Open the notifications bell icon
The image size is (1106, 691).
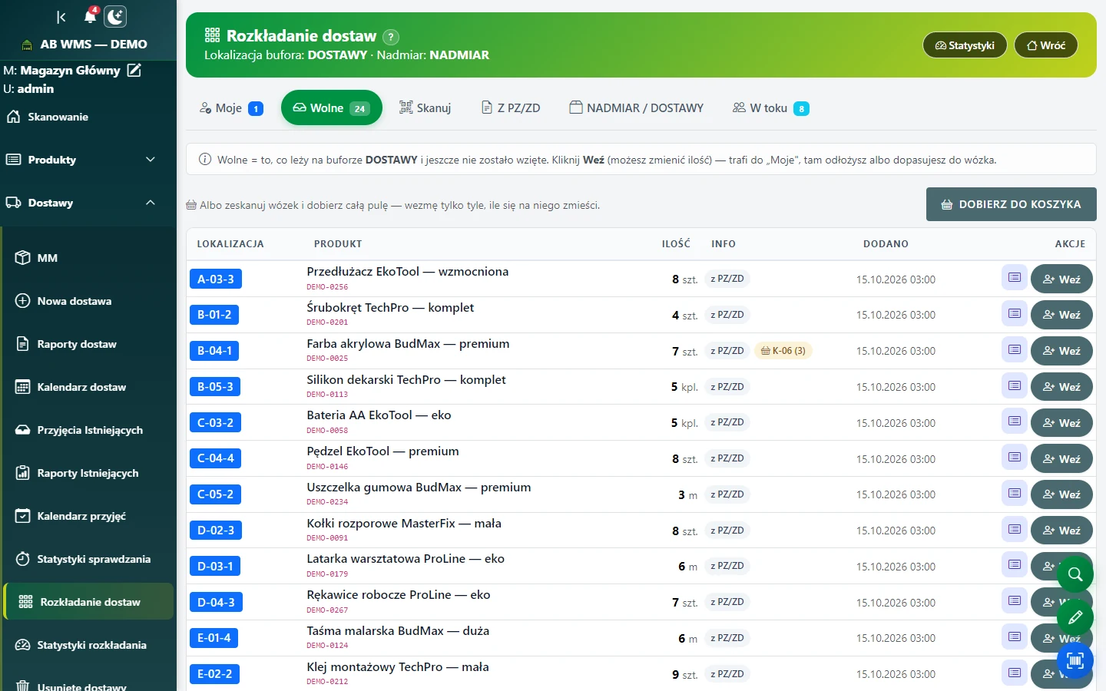click(91, 16)
